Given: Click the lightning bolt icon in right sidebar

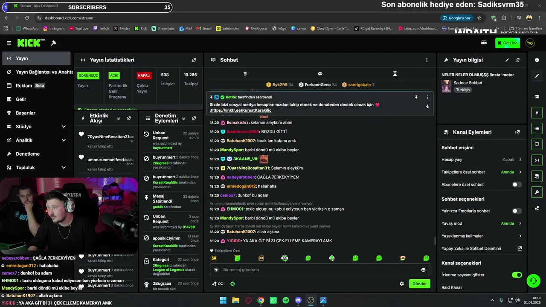Looking at the screenshot, I should [537, 113].
